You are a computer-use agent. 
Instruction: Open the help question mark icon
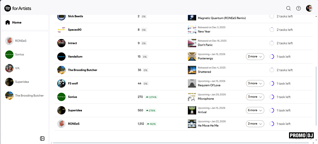click(x=299, y=8)
